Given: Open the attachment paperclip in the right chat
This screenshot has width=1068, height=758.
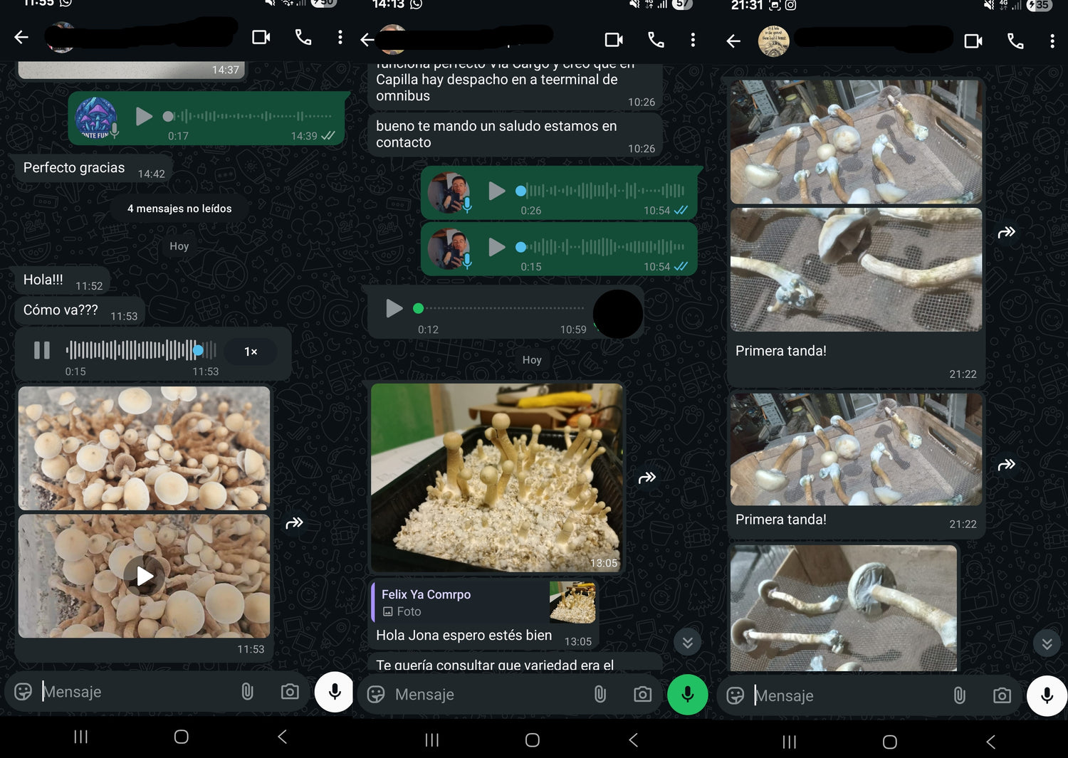Looking at the screenshot, I should click(959, 695).
